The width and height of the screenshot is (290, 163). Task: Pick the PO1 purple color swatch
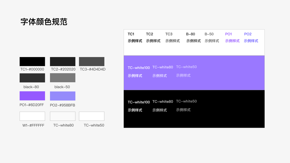pyautogui.click(x=32, y=96)
